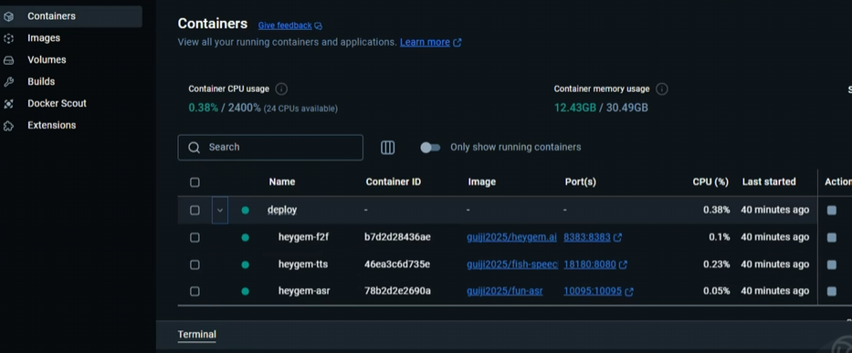Image resolution: width=852 pixels, height=353 pixels.
Task: Click the external link icon after 18180:8080
Action: (x=623, y=265)
